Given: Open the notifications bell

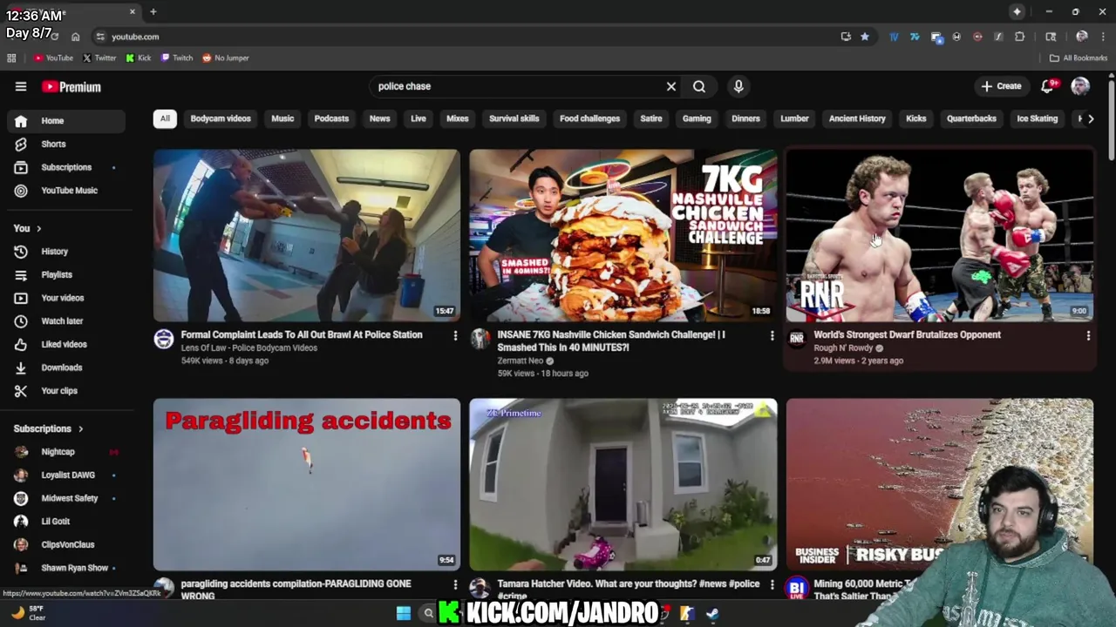Looking at the screenshot, I should [x=1047, y=86].
